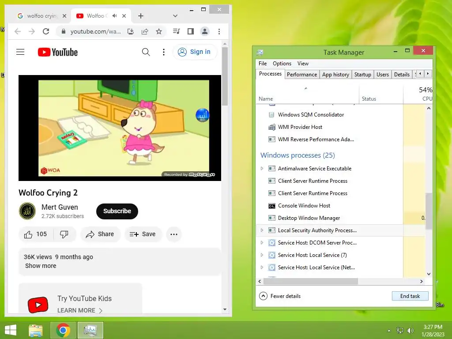The image size is (452, 339).
Task: Open Chrome media controls icon
Action: (x=177, y=31)
